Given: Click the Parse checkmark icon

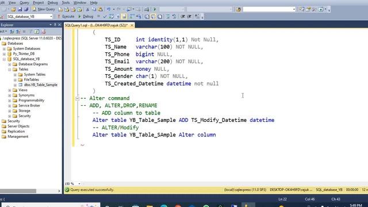Looking at the screenshot, I should click(x=105, y=17).
